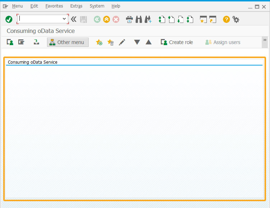
Task: Open the Help menu
Action: coord(116,6)
